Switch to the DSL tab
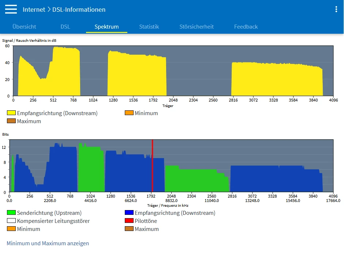 tap(65, 27)
